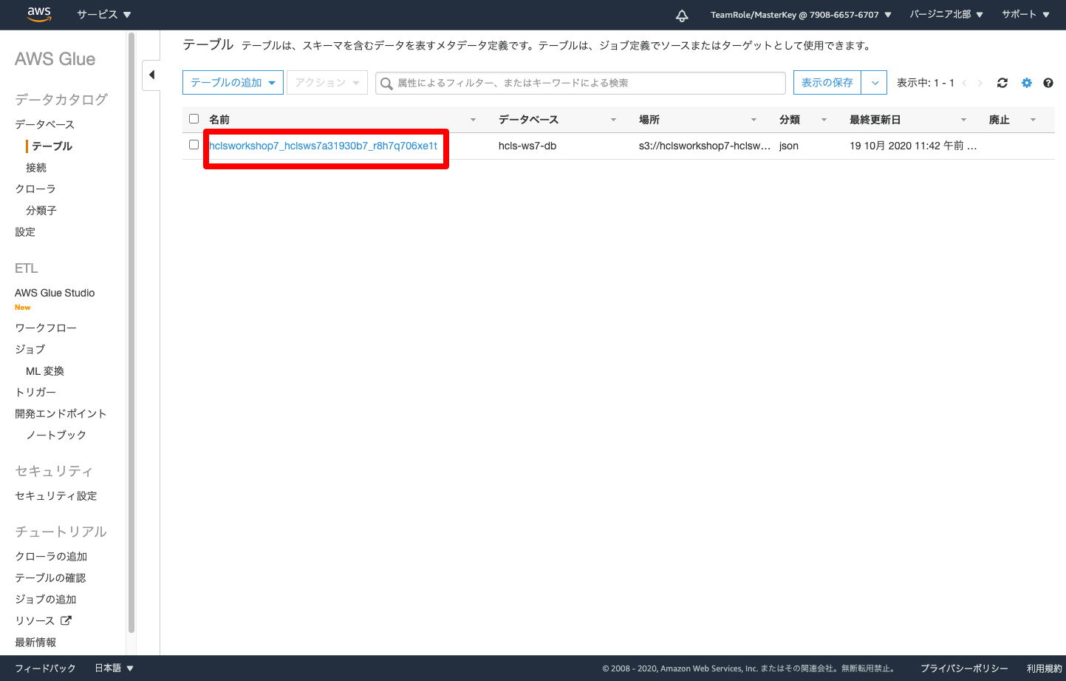Screen dimensions: 1066x681
Task: Open データベース in the sidebar
Action: pos(45,124)
